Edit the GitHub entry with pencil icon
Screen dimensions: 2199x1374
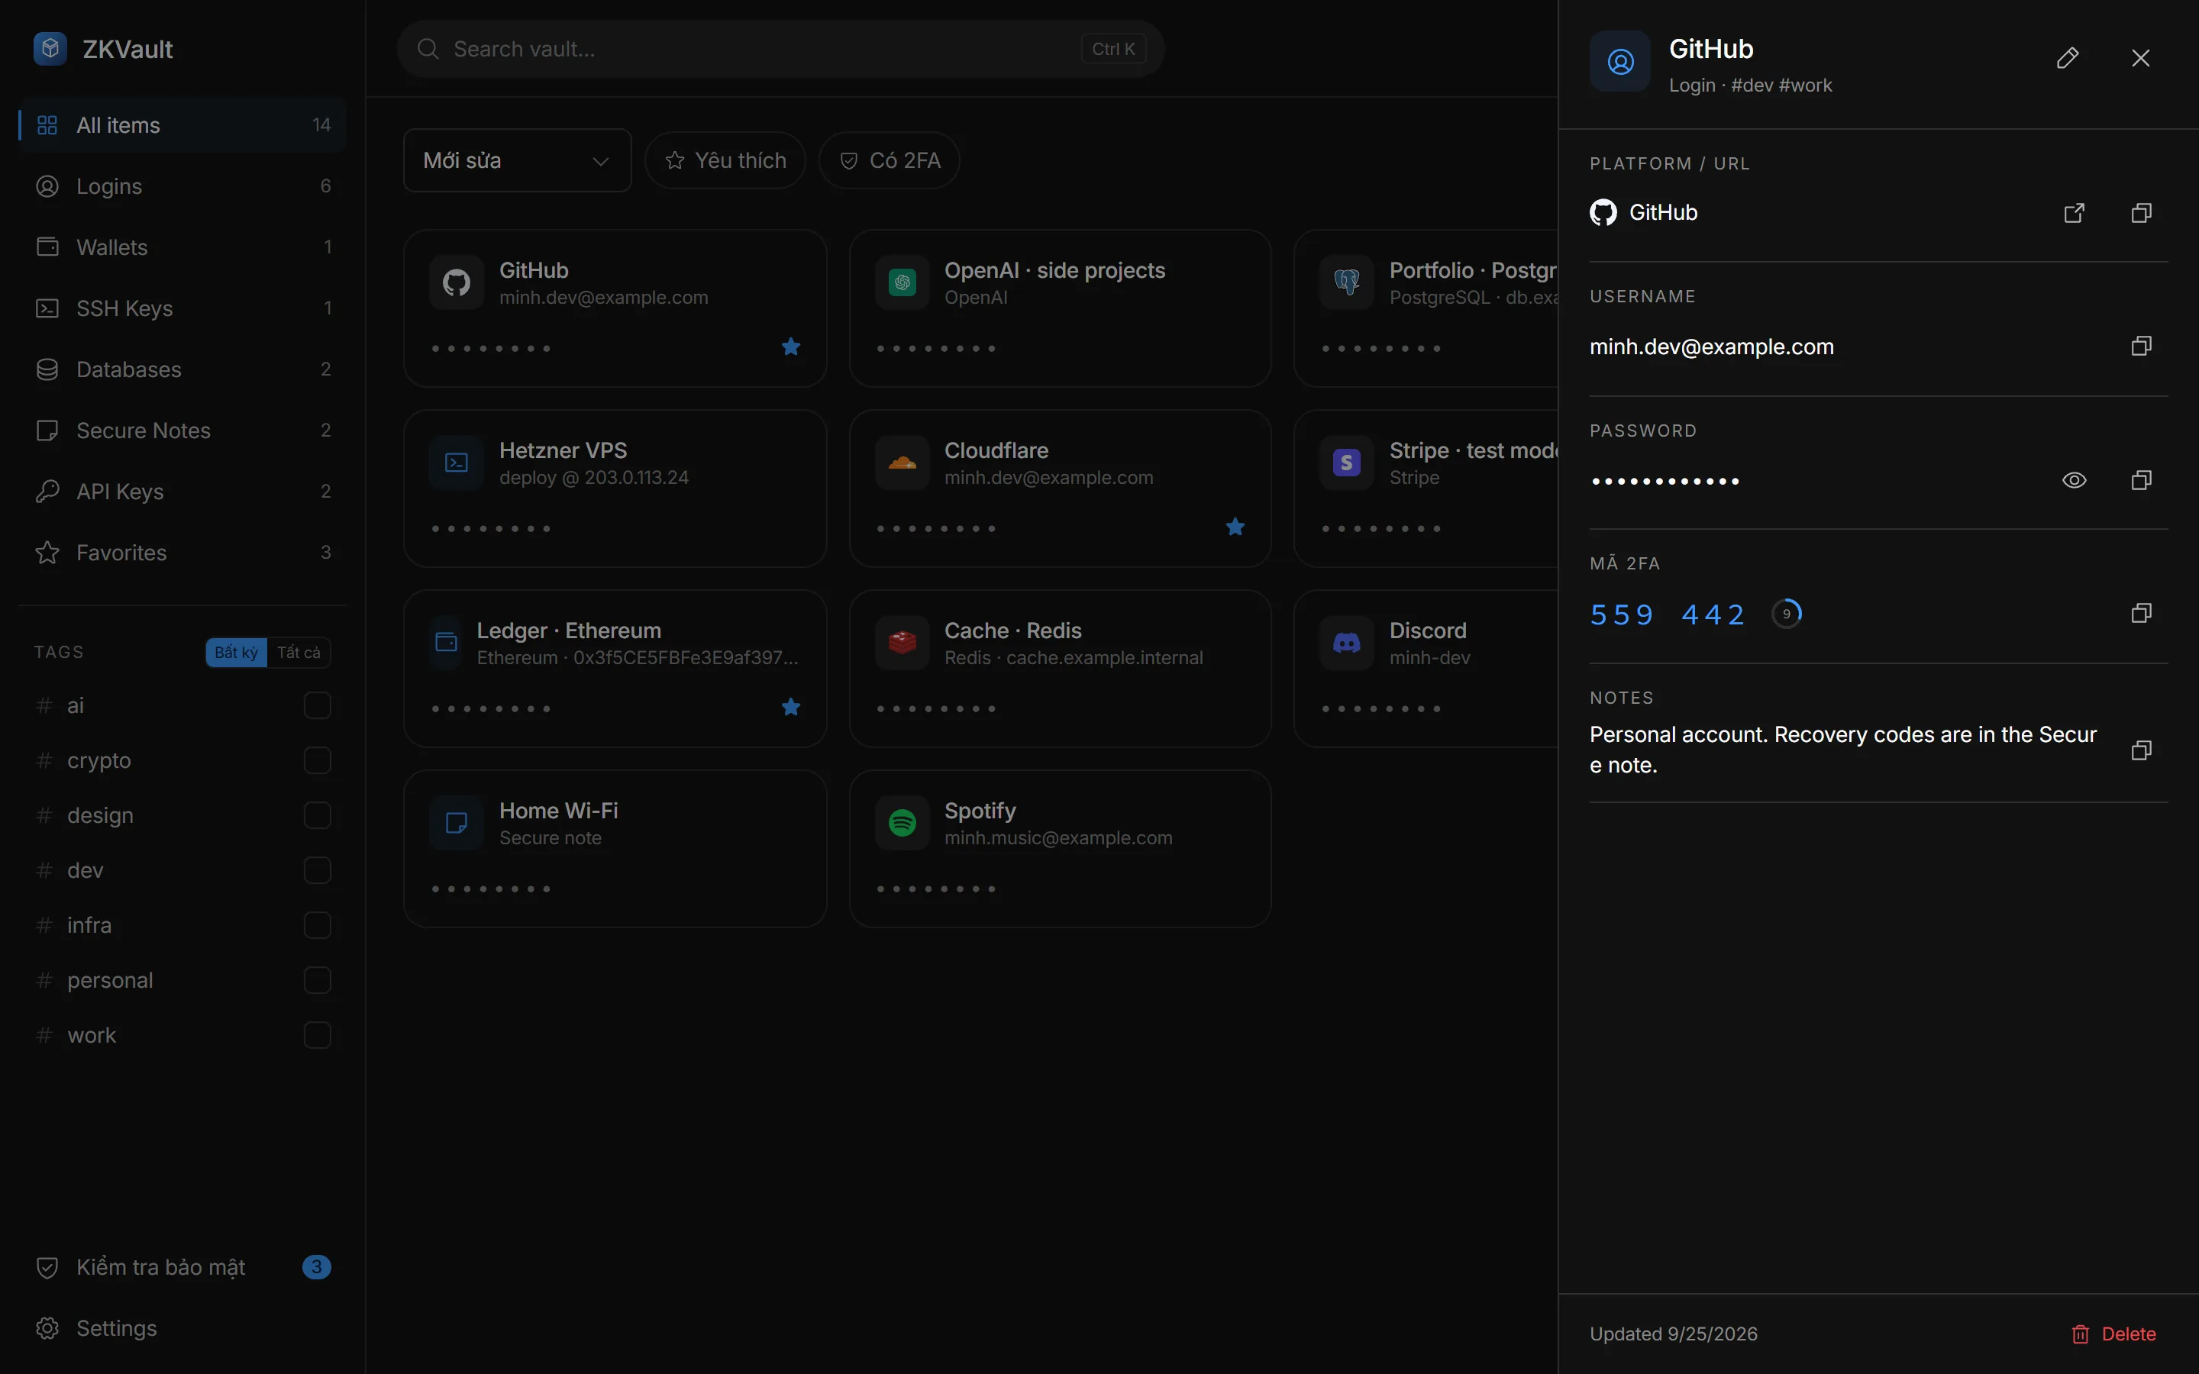click(x=2067, y=58)
